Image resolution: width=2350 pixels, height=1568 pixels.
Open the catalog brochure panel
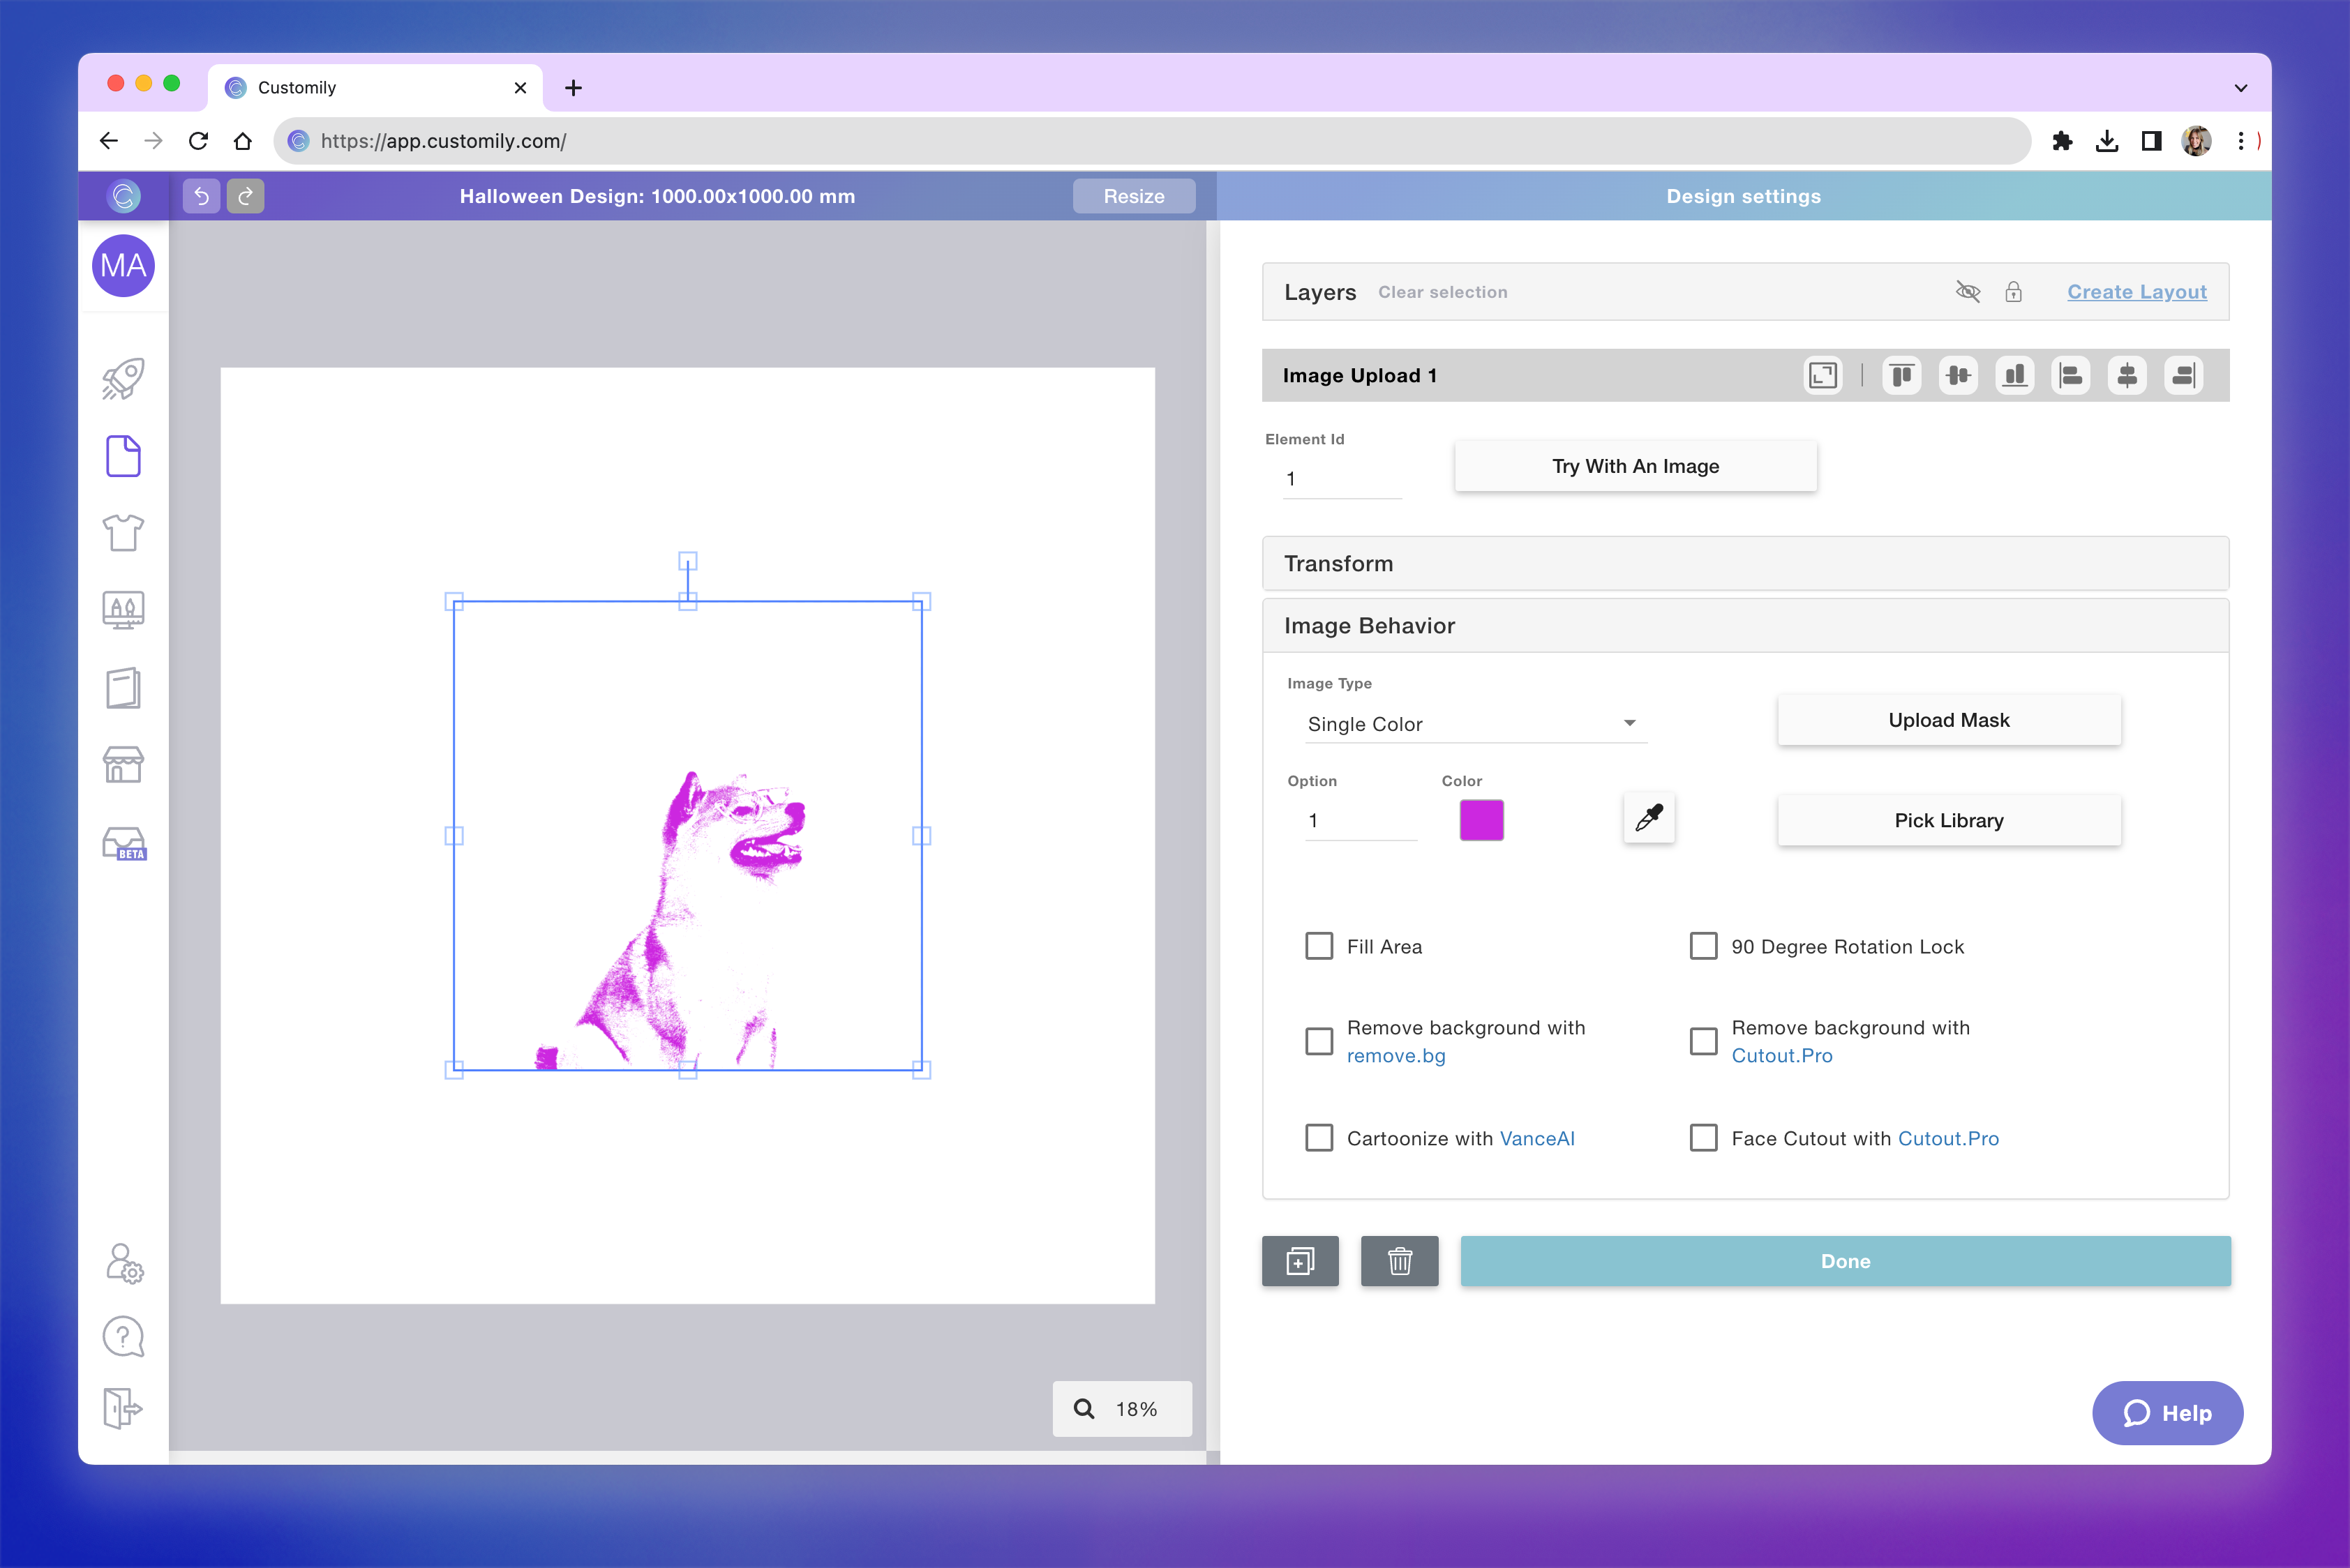(x=123, y=688)
